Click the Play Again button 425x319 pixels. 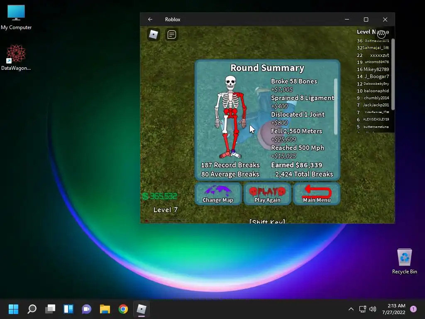coord(267,194)
